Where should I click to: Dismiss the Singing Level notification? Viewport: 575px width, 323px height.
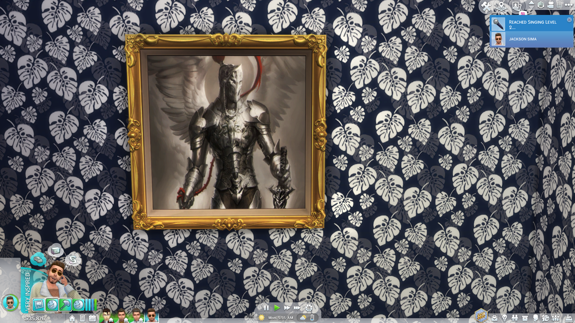pos(569,20)
